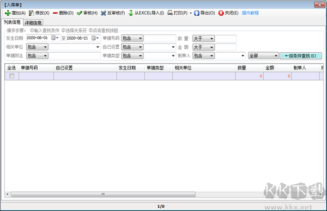The image size is (327, 211).
Task: Click the green plus 增加(A) icon
Action: [8, 13]
